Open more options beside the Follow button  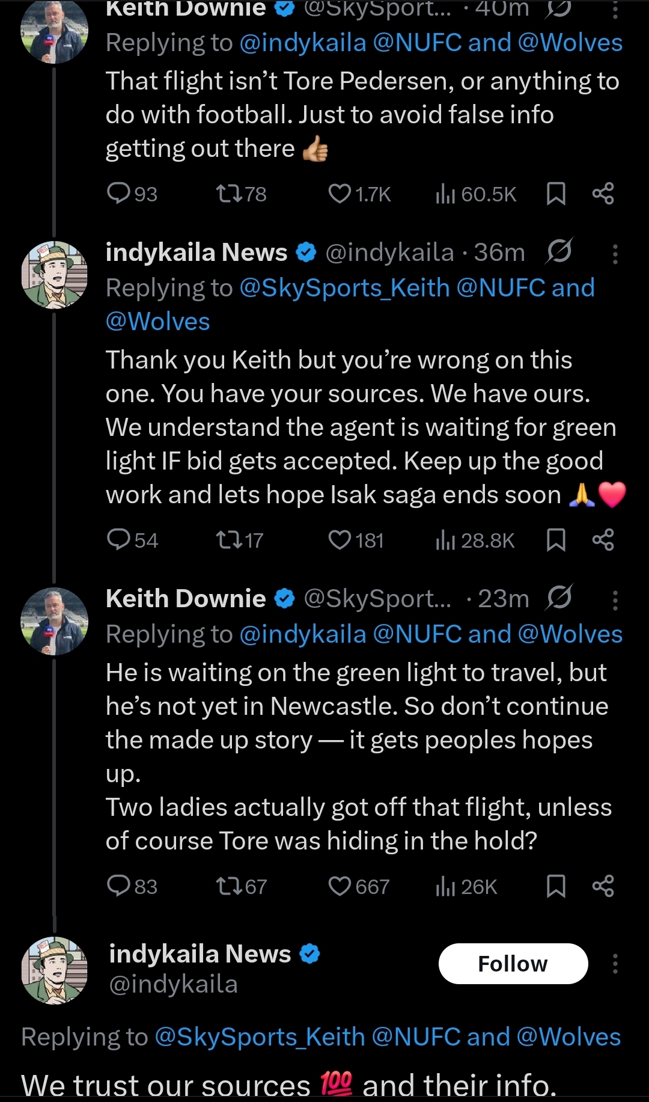615,964
